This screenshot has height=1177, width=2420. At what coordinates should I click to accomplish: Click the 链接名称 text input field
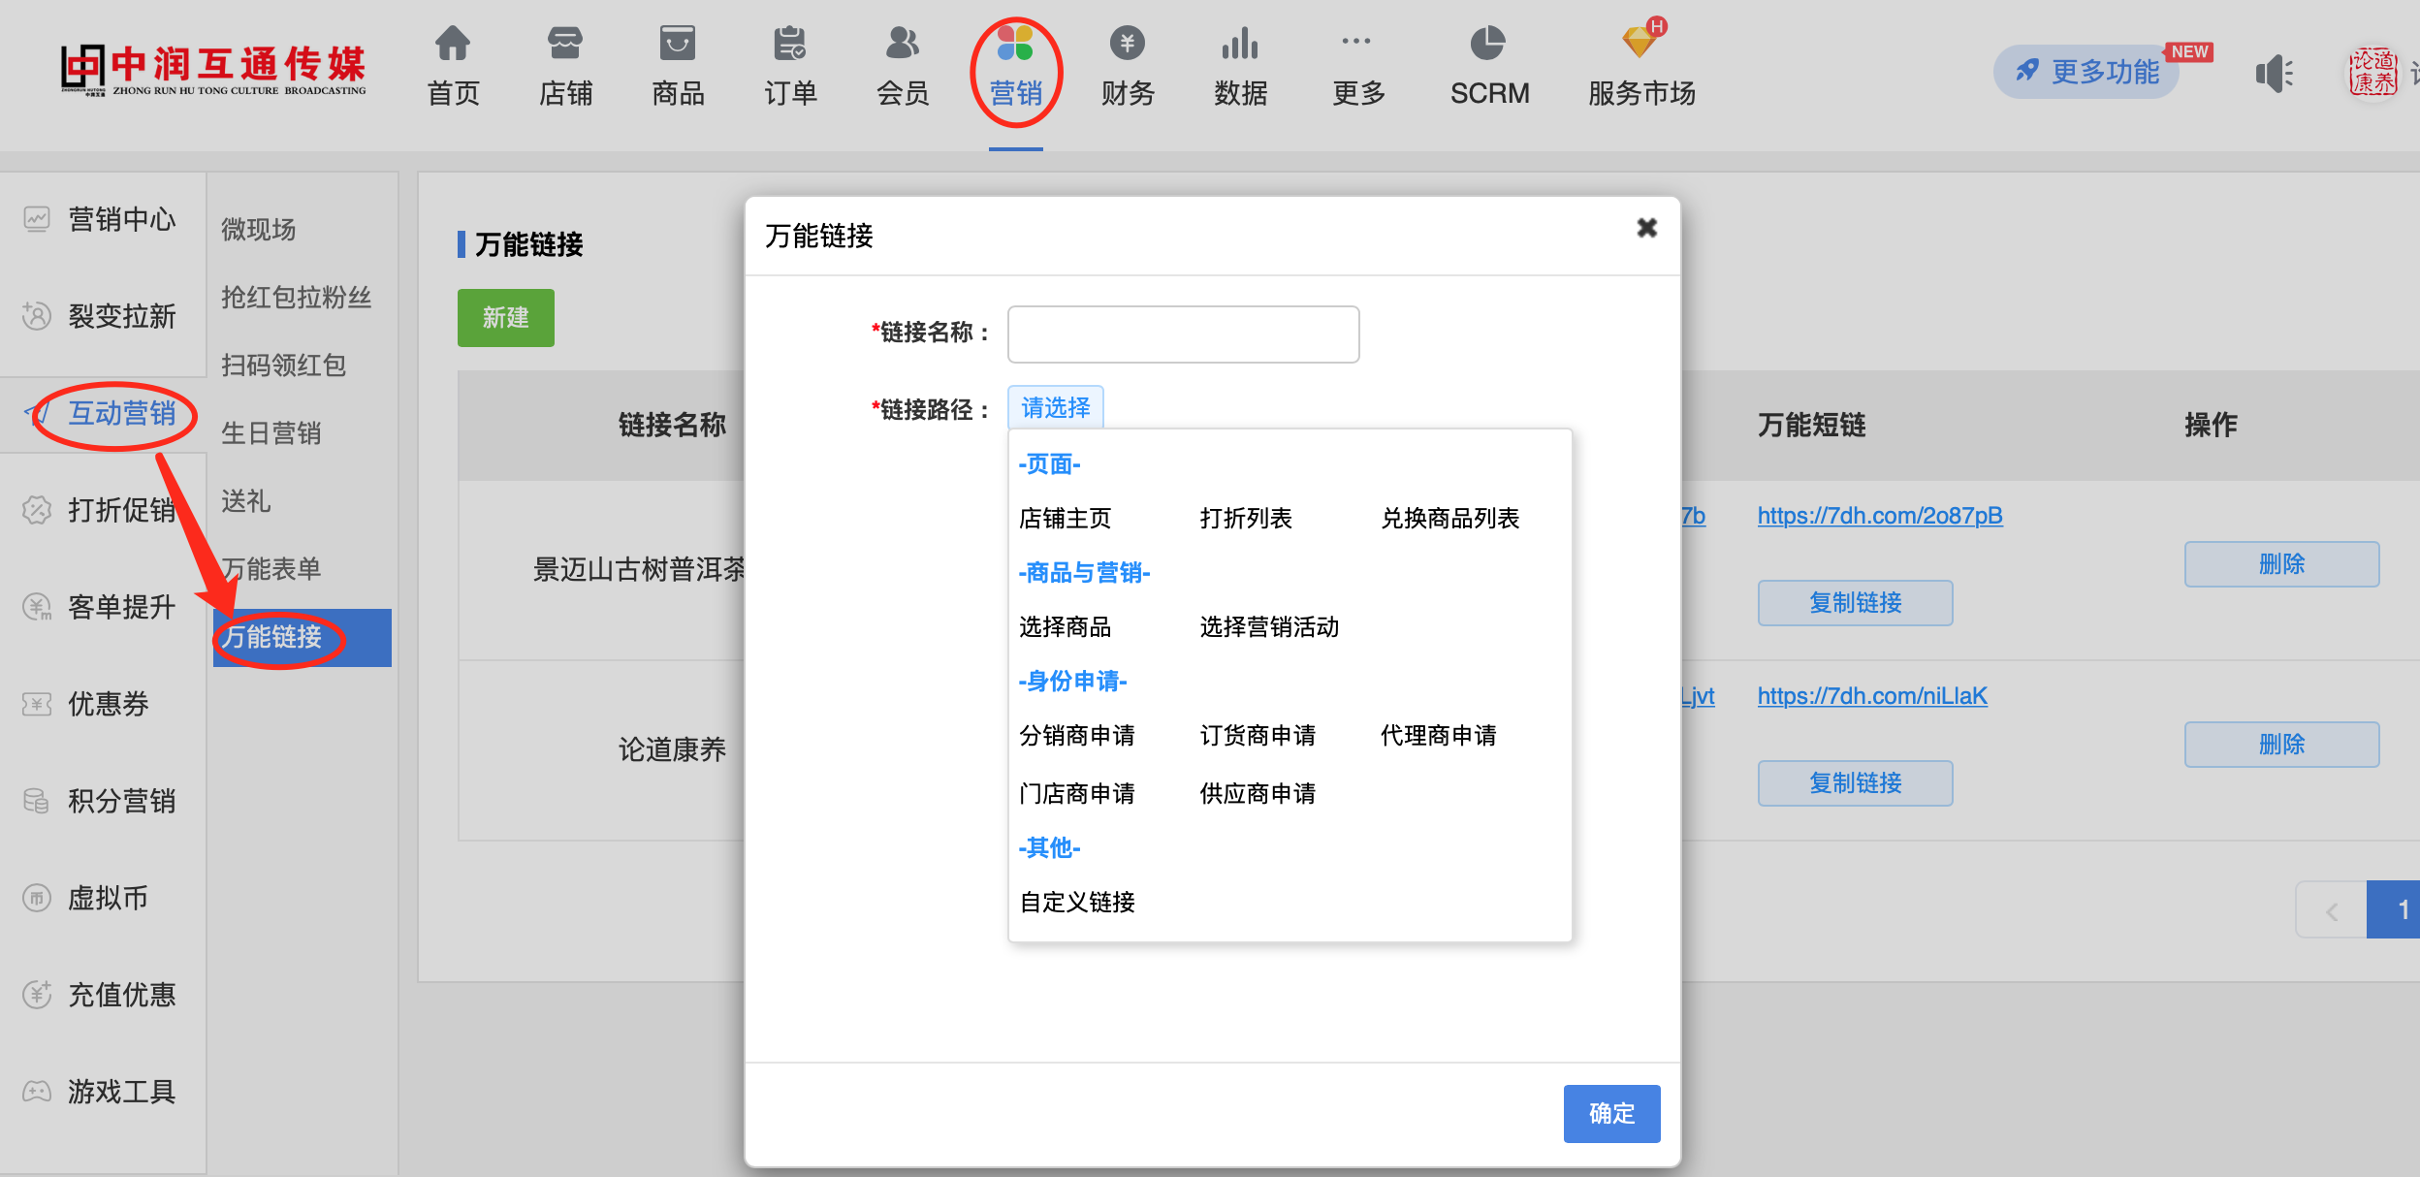click(x=1183, y=334)
